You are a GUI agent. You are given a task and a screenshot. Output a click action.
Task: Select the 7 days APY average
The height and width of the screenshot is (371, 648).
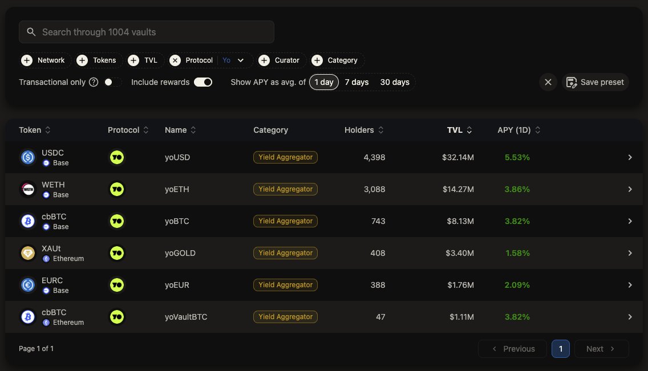[x=357, y=82]
